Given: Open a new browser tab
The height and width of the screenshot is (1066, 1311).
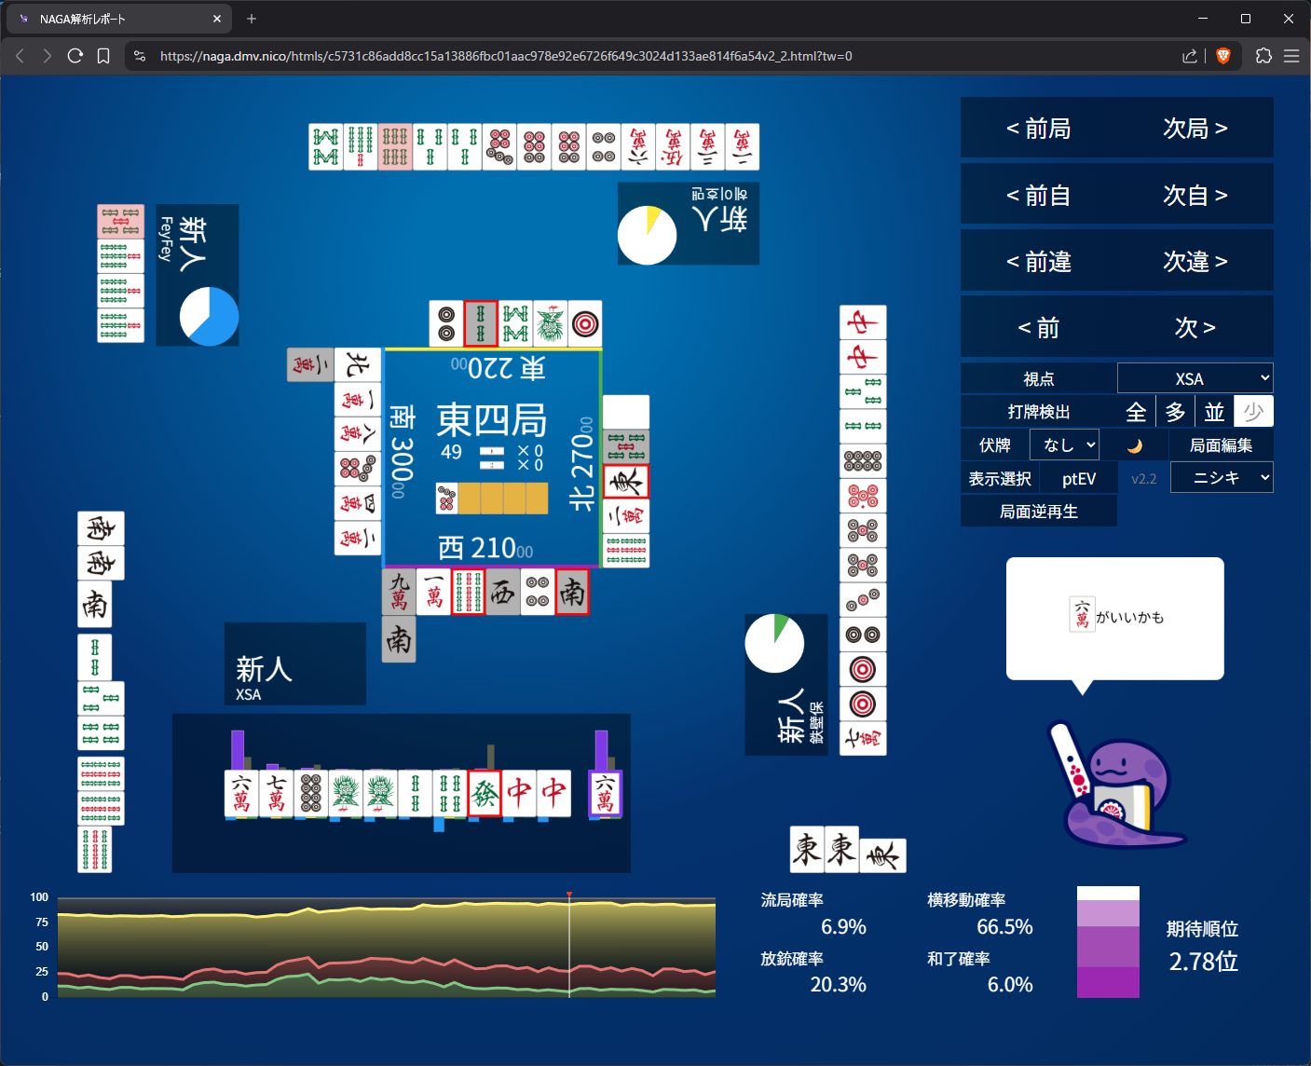Looking at the screenshot, I should click(x=252, y=19).
